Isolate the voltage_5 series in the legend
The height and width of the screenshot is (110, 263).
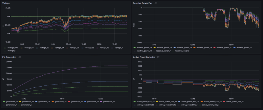point(11,51)
